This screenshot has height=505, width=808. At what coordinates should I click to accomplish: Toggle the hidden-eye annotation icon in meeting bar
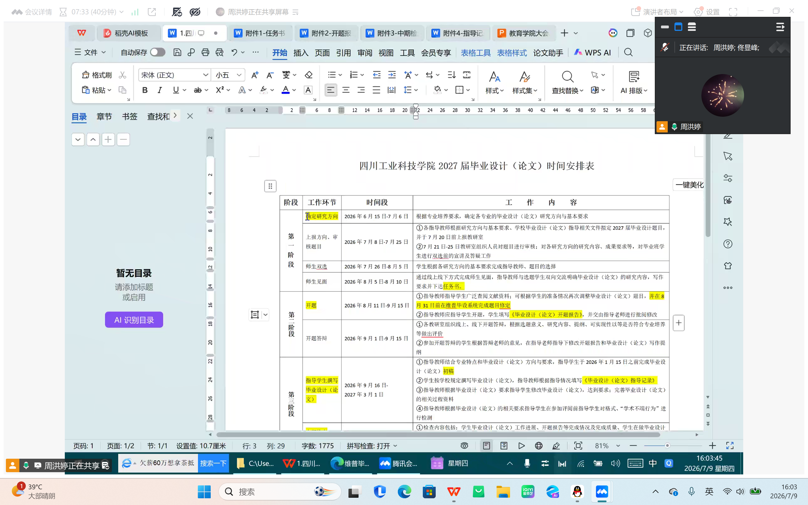pos(195,12)
